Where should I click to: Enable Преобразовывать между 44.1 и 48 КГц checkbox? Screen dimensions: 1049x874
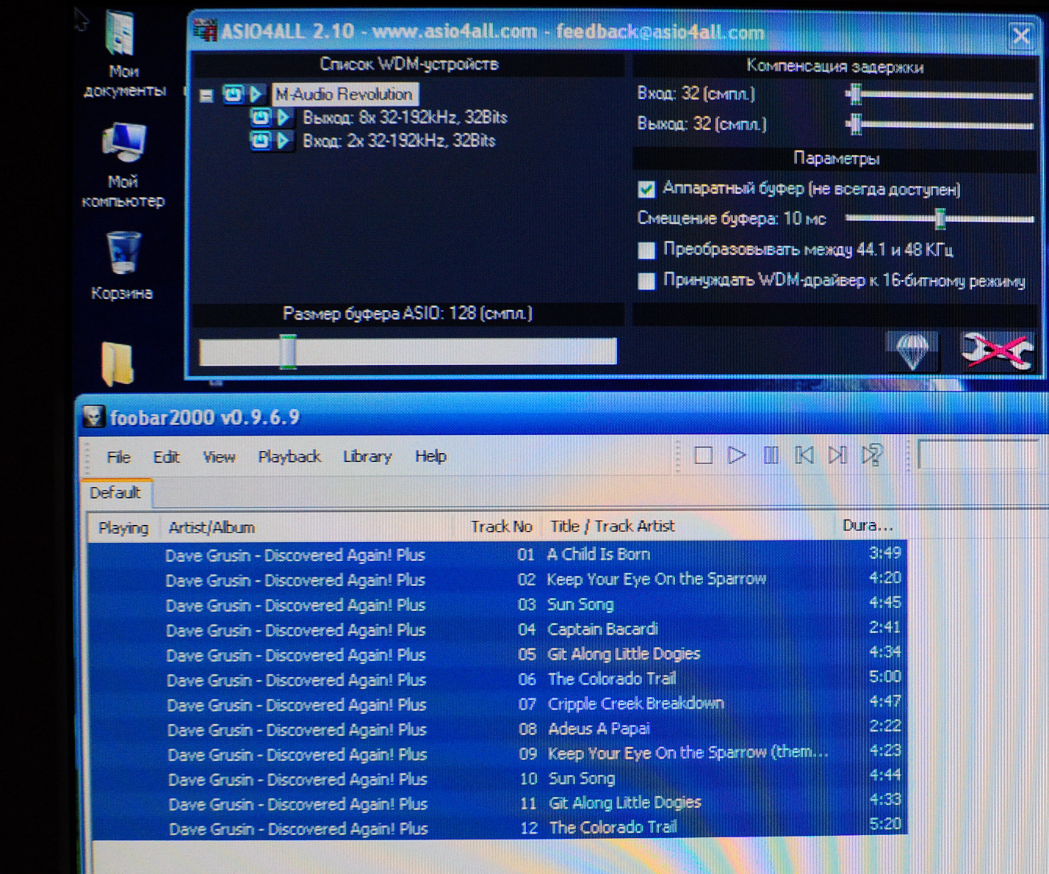(646, 250)
